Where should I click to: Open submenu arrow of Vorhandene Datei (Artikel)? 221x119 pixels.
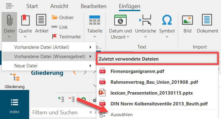(x=91, y=47)
